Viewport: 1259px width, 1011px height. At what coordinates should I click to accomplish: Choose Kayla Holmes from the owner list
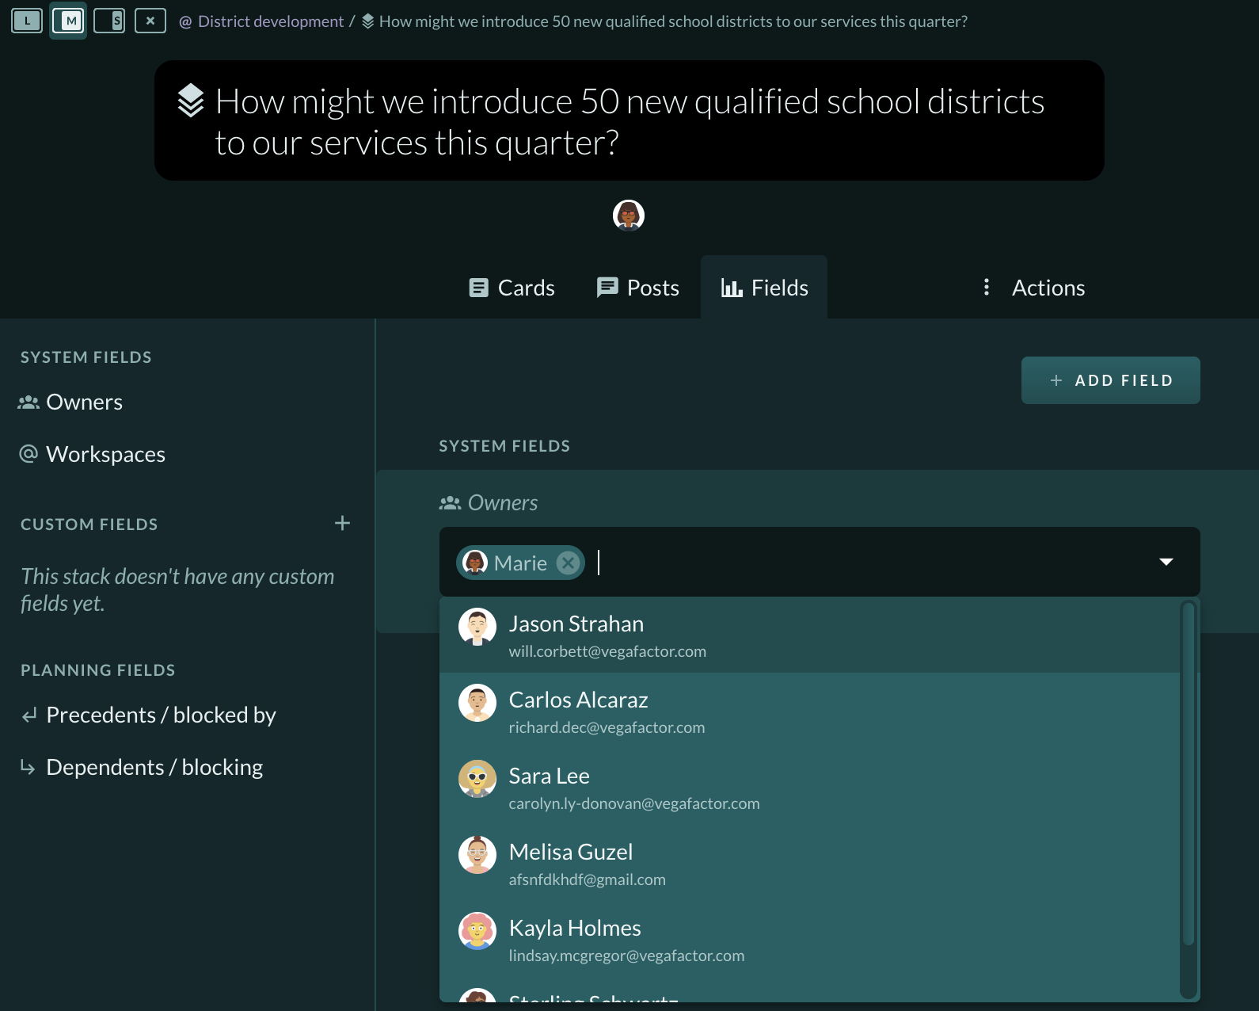click(x=809, y=940)
